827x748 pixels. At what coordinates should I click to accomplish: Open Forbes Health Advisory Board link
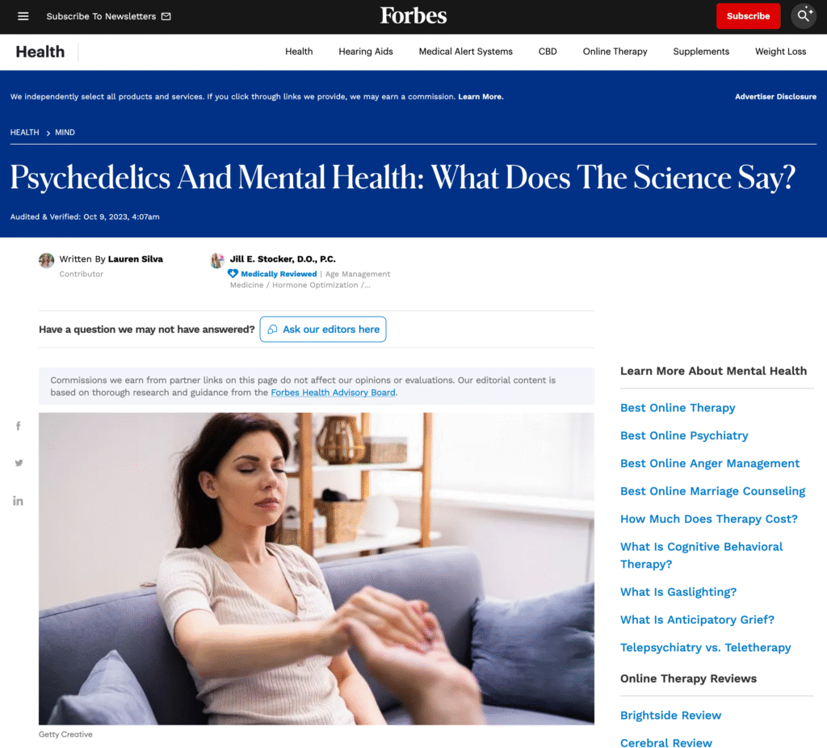(x=333, y=393)
